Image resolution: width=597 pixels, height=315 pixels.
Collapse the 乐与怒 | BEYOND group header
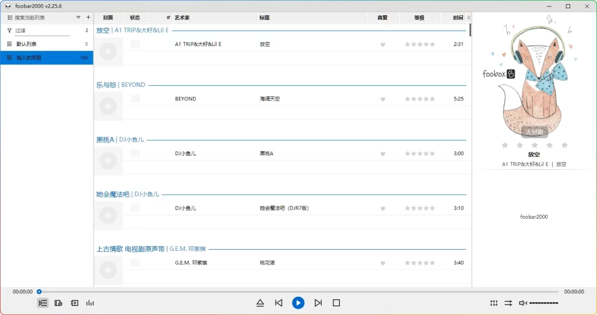click(x=280, y=85)
